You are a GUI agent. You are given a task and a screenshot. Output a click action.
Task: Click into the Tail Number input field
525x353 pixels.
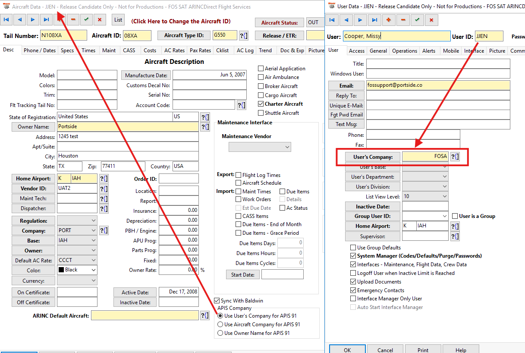coord(63,36)
